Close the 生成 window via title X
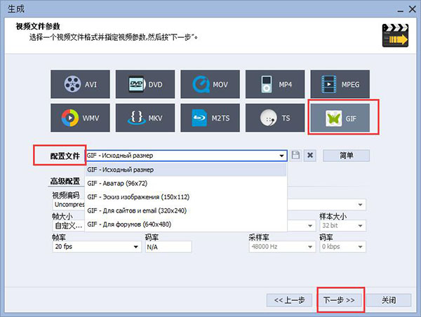Screen dimensions: 421x317 pyautogui.click(x=413, y=9)
